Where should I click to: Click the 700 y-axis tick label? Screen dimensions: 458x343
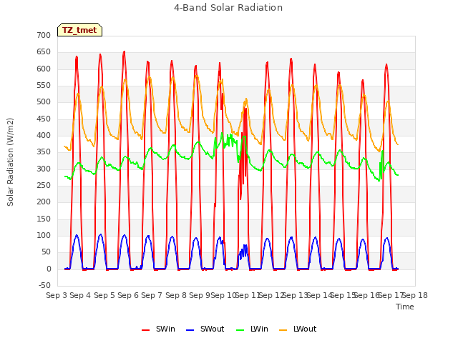pos(44,35)
